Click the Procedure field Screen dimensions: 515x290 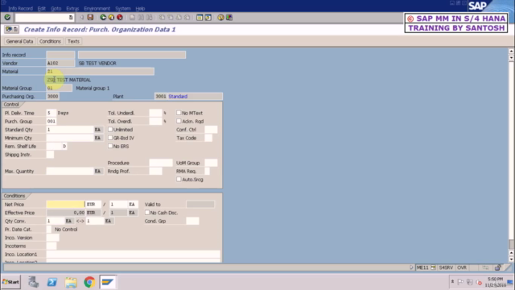click(x=161, y=163)
